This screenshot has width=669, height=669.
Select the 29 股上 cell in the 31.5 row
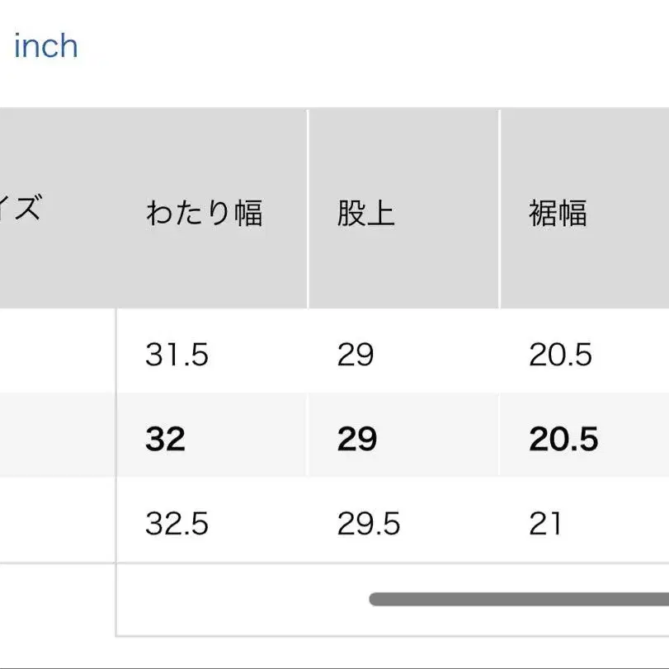(355, 356)
